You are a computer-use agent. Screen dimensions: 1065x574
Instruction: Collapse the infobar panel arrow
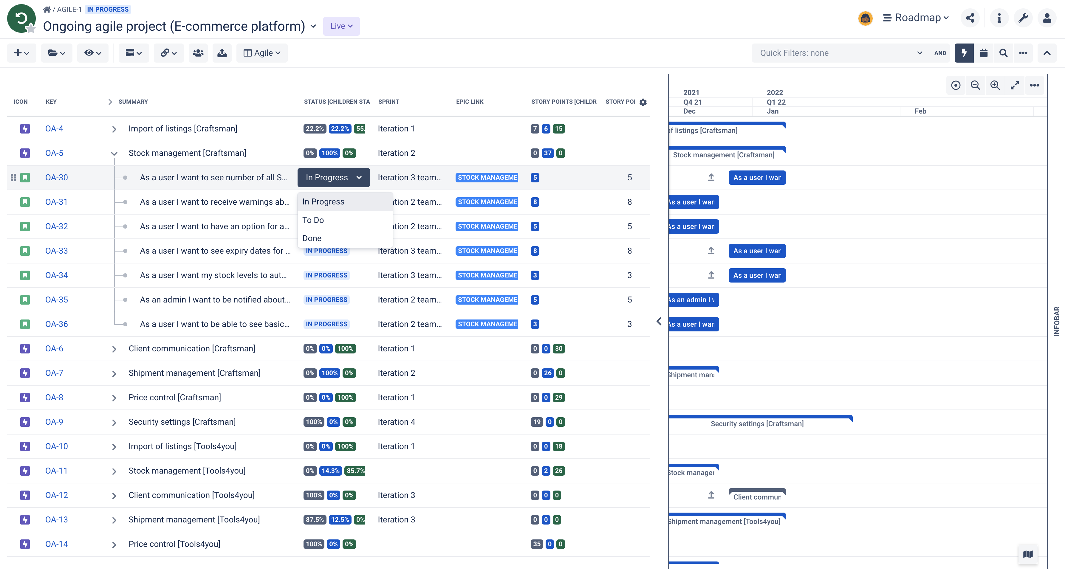click(659, 321)
